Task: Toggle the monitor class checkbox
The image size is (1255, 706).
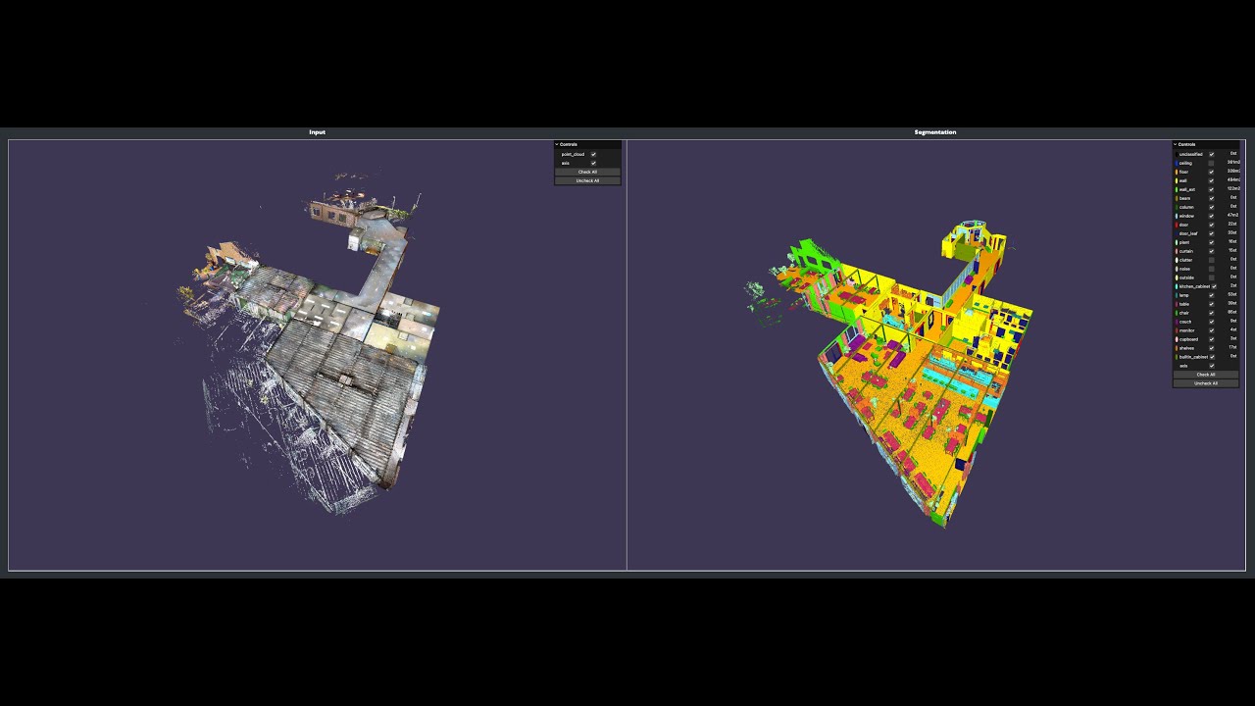Action: 1211,330
